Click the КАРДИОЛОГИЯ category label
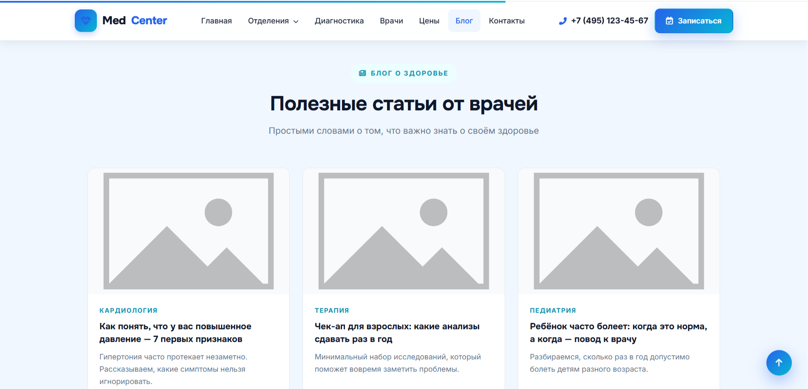The height and width of the screenshot is (389, 808). 128,311
